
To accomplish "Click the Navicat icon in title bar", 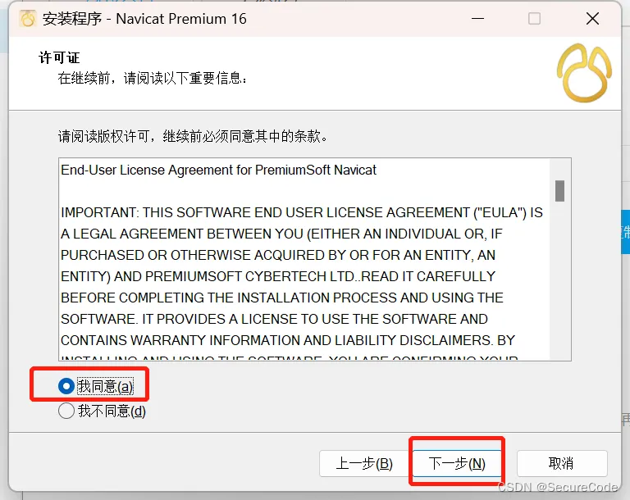I will pyautogui.click(x=28, y=19).
